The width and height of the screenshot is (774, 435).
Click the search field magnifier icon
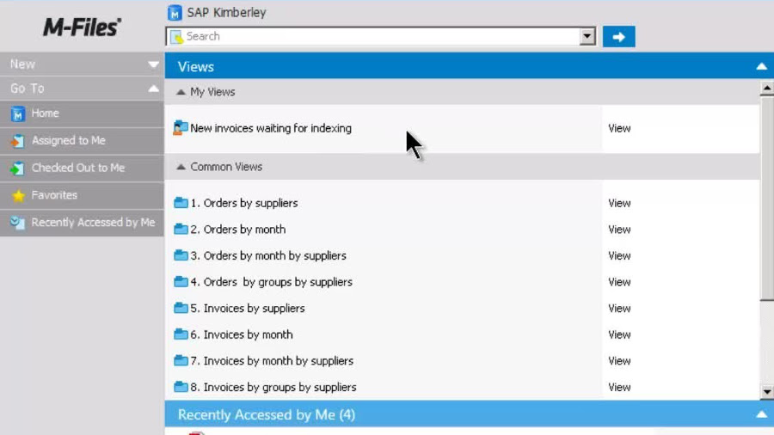(x=176, y=36)
